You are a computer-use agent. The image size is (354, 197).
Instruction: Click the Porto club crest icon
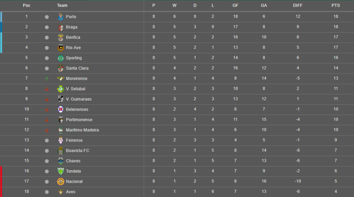pyautogui.click(x=60, y=17)
